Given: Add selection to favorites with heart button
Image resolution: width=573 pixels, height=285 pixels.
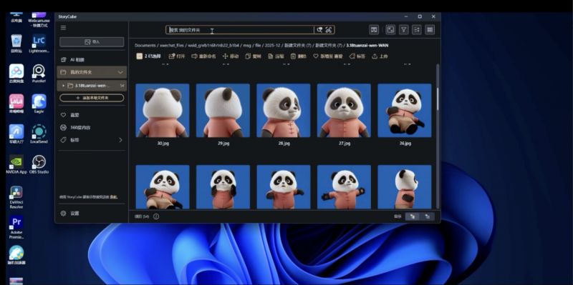Looking at the screenshot, I should 328,56.
